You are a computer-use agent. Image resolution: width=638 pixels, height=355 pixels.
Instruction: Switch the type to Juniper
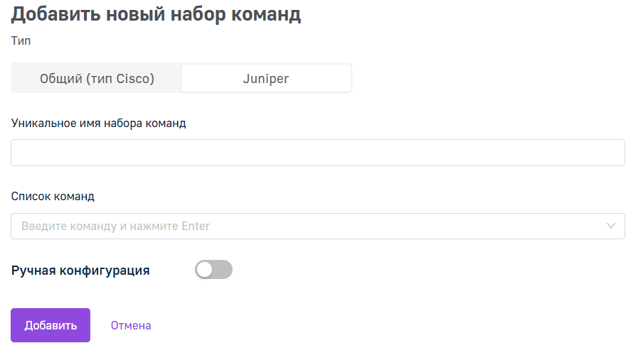point(266,78)
